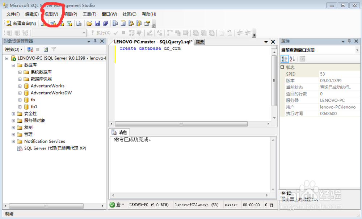Click the Increase Indent icon
Viewport: 362px width, 219px height.
[248, 33]
